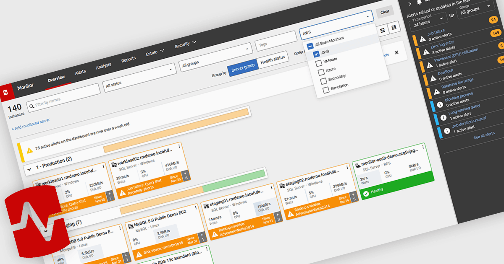
Task: Click the warning icon beside Error log entry
Action: tap(426, 52)
